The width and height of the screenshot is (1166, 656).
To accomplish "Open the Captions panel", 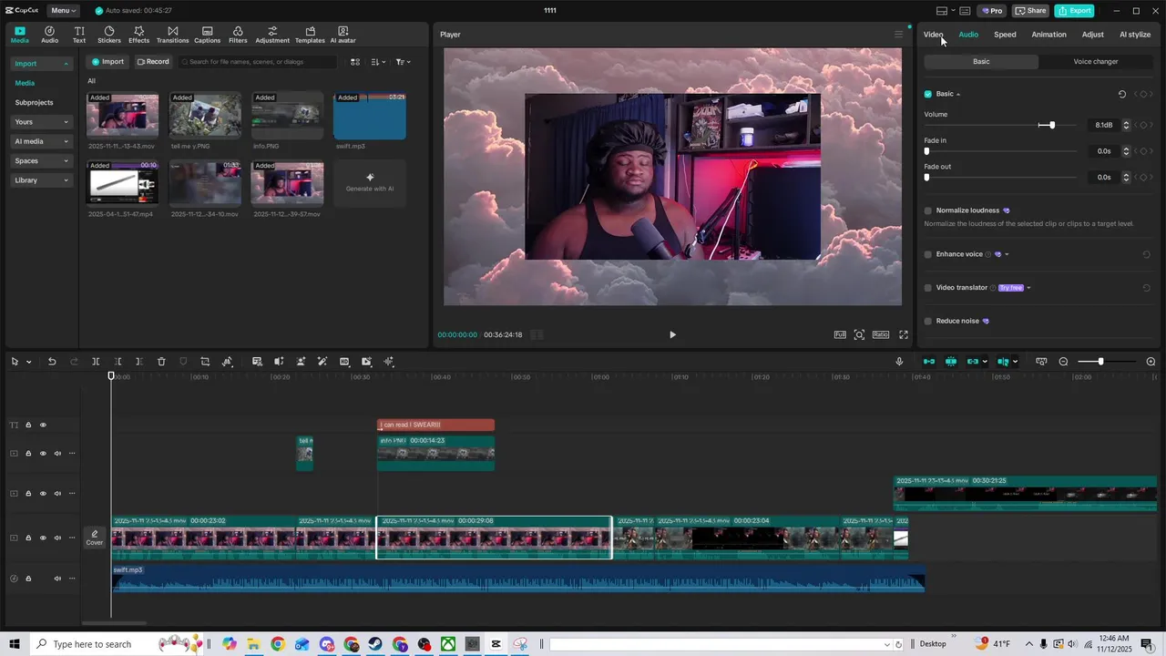I will (207, 35).
